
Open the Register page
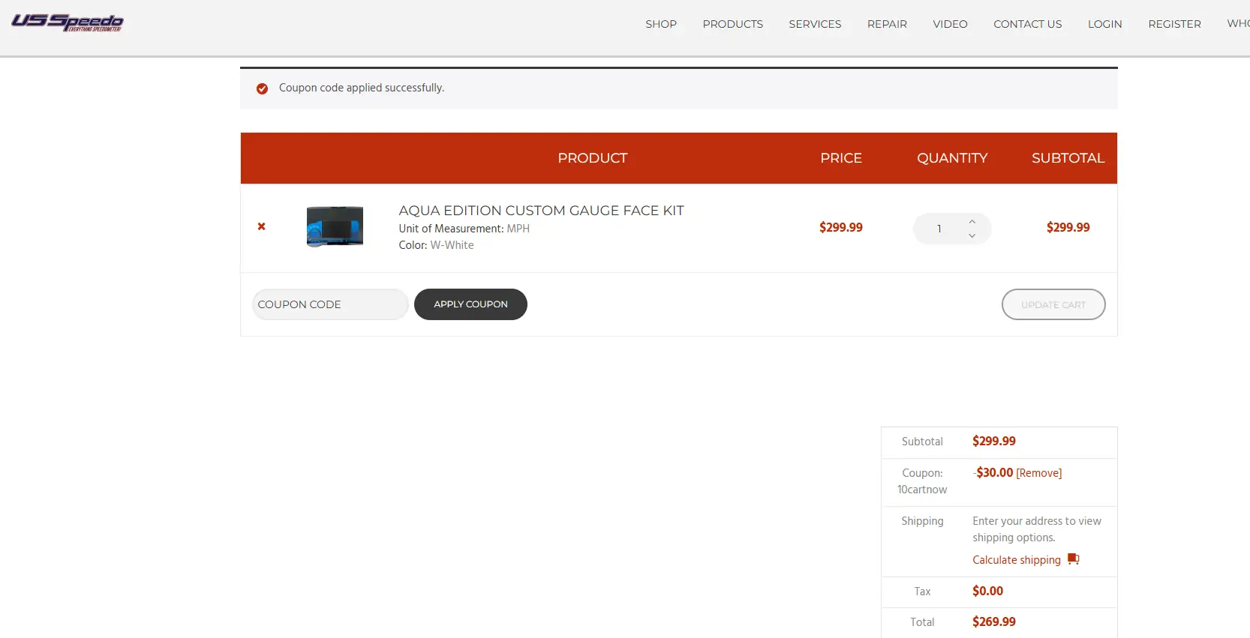pos(1174,24)
